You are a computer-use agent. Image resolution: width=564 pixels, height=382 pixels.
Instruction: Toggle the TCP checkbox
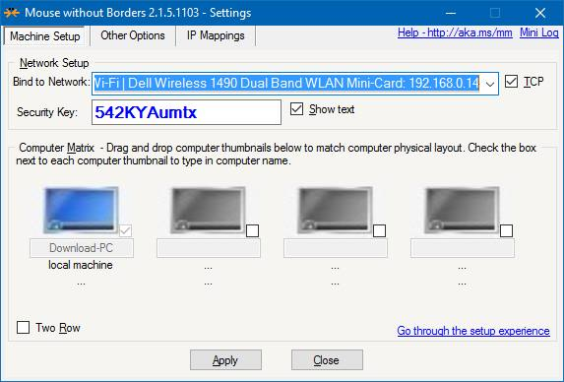pyautogui.click(x=511, y=82)
